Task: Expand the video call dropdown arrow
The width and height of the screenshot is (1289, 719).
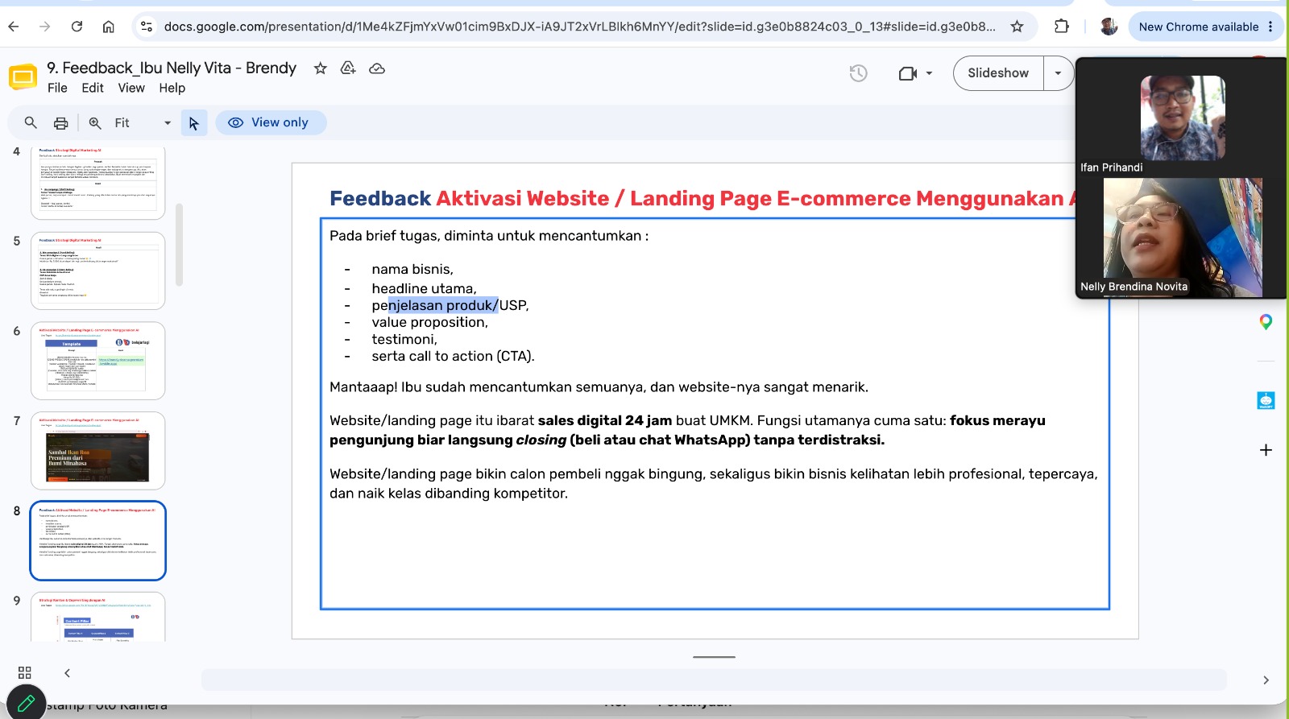Action: [929, 73]
